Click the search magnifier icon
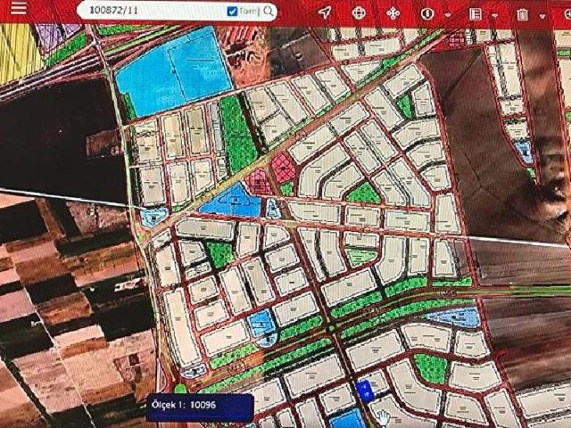This screenshot has width=571, height=428. (268, 12)
